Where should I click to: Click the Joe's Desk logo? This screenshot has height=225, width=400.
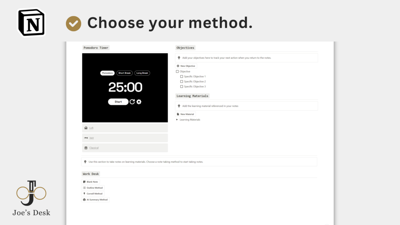point(31,198)
